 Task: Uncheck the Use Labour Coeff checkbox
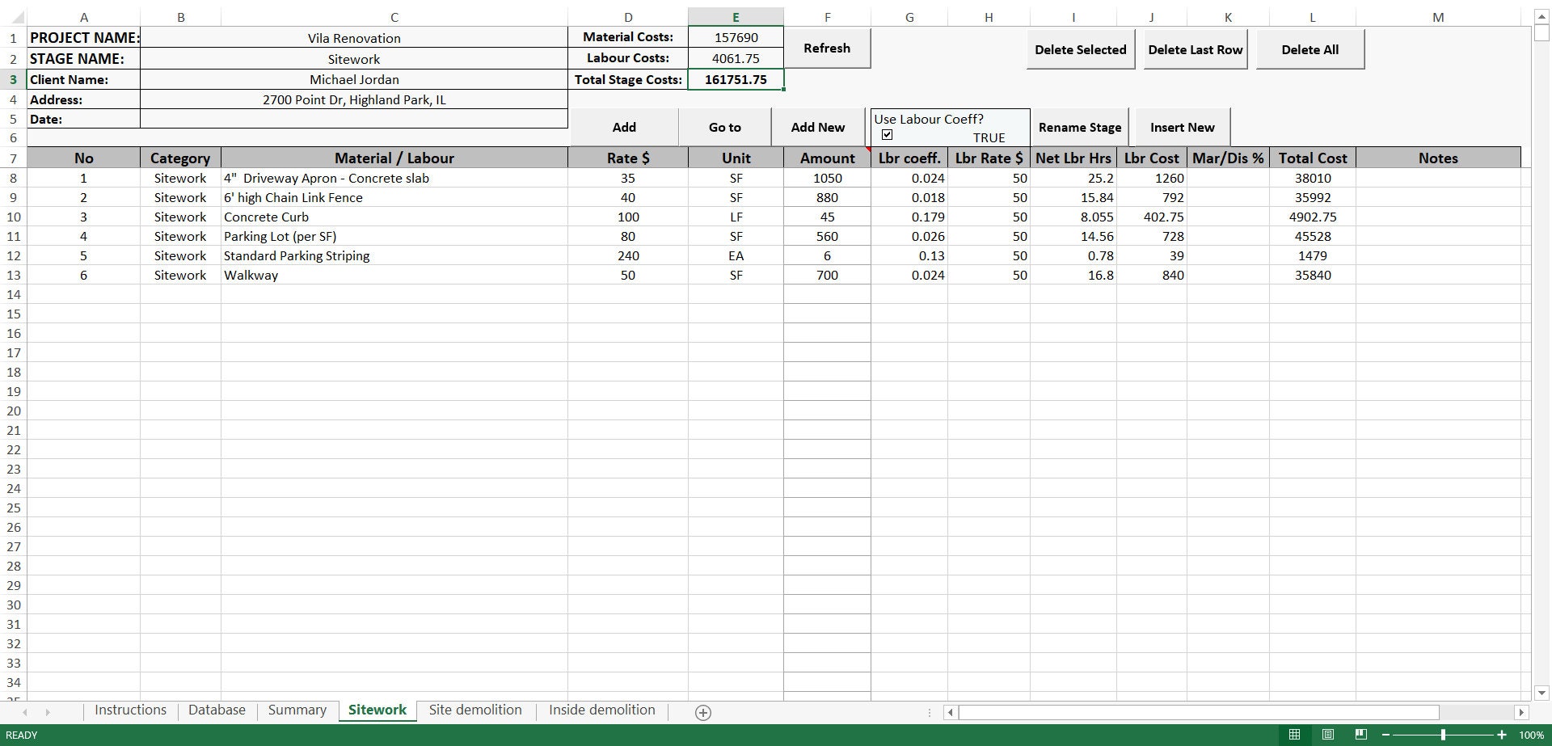(888, 134)
